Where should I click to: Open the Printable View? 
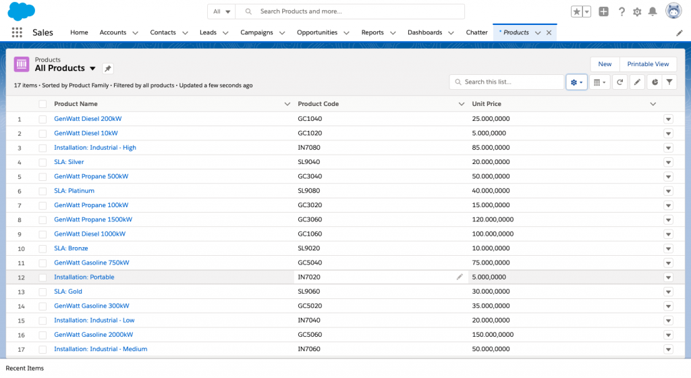tap(648, 64)
